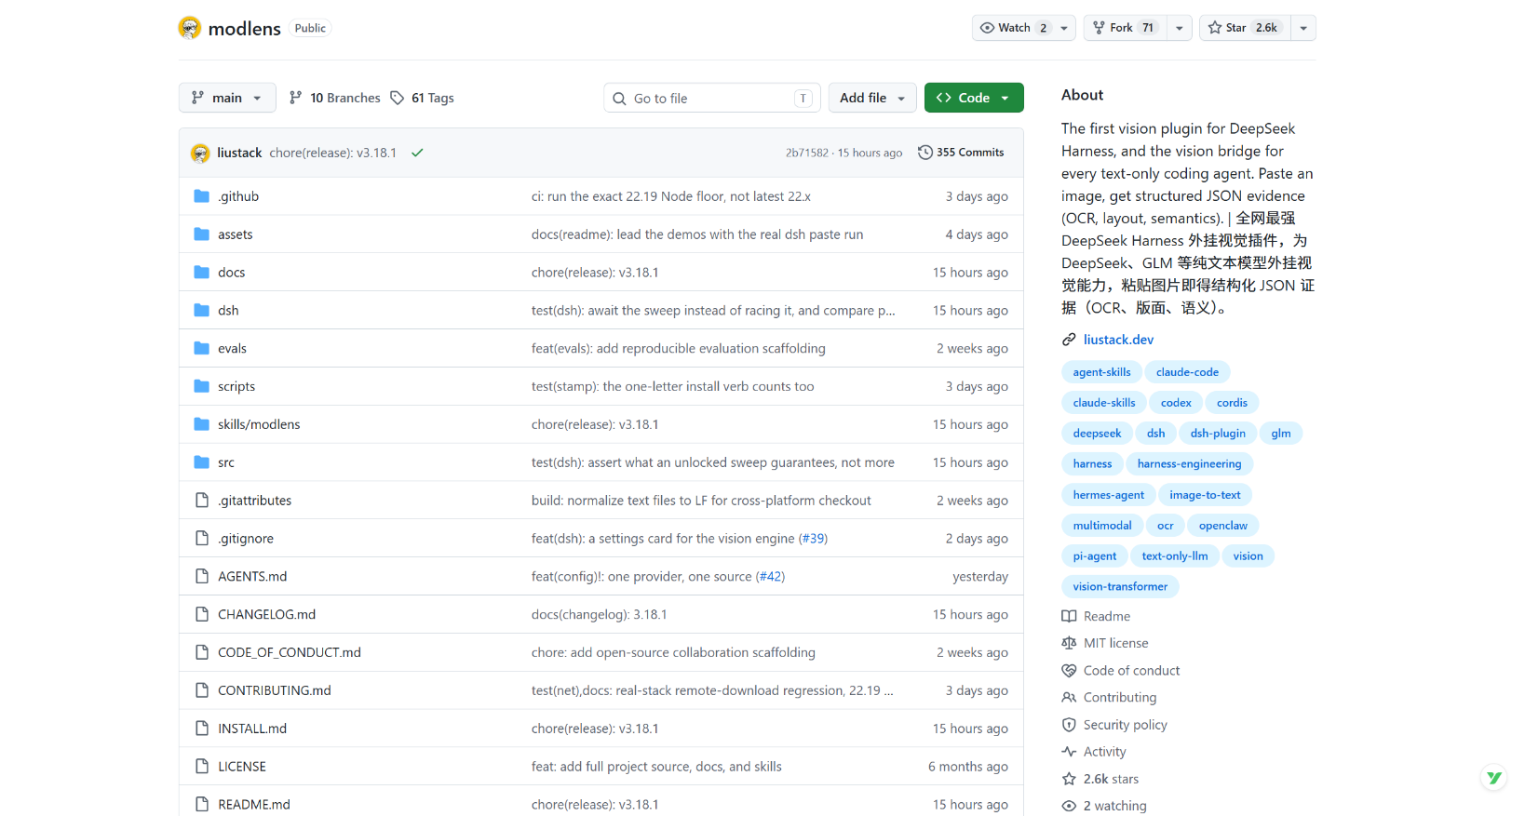
Task: Click the commit history clock icon
Action: (925, 153)
